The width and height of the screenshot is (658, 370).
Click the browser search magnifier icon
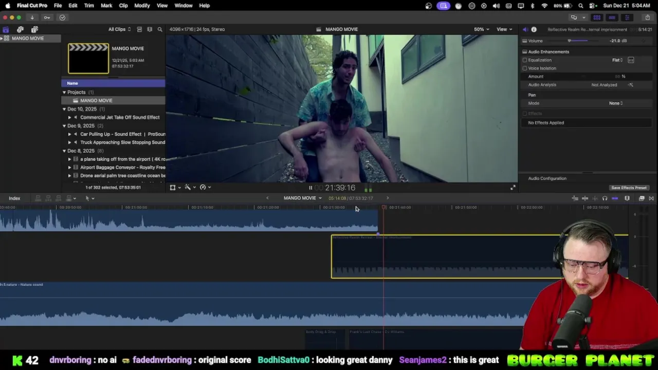point(160,29)
